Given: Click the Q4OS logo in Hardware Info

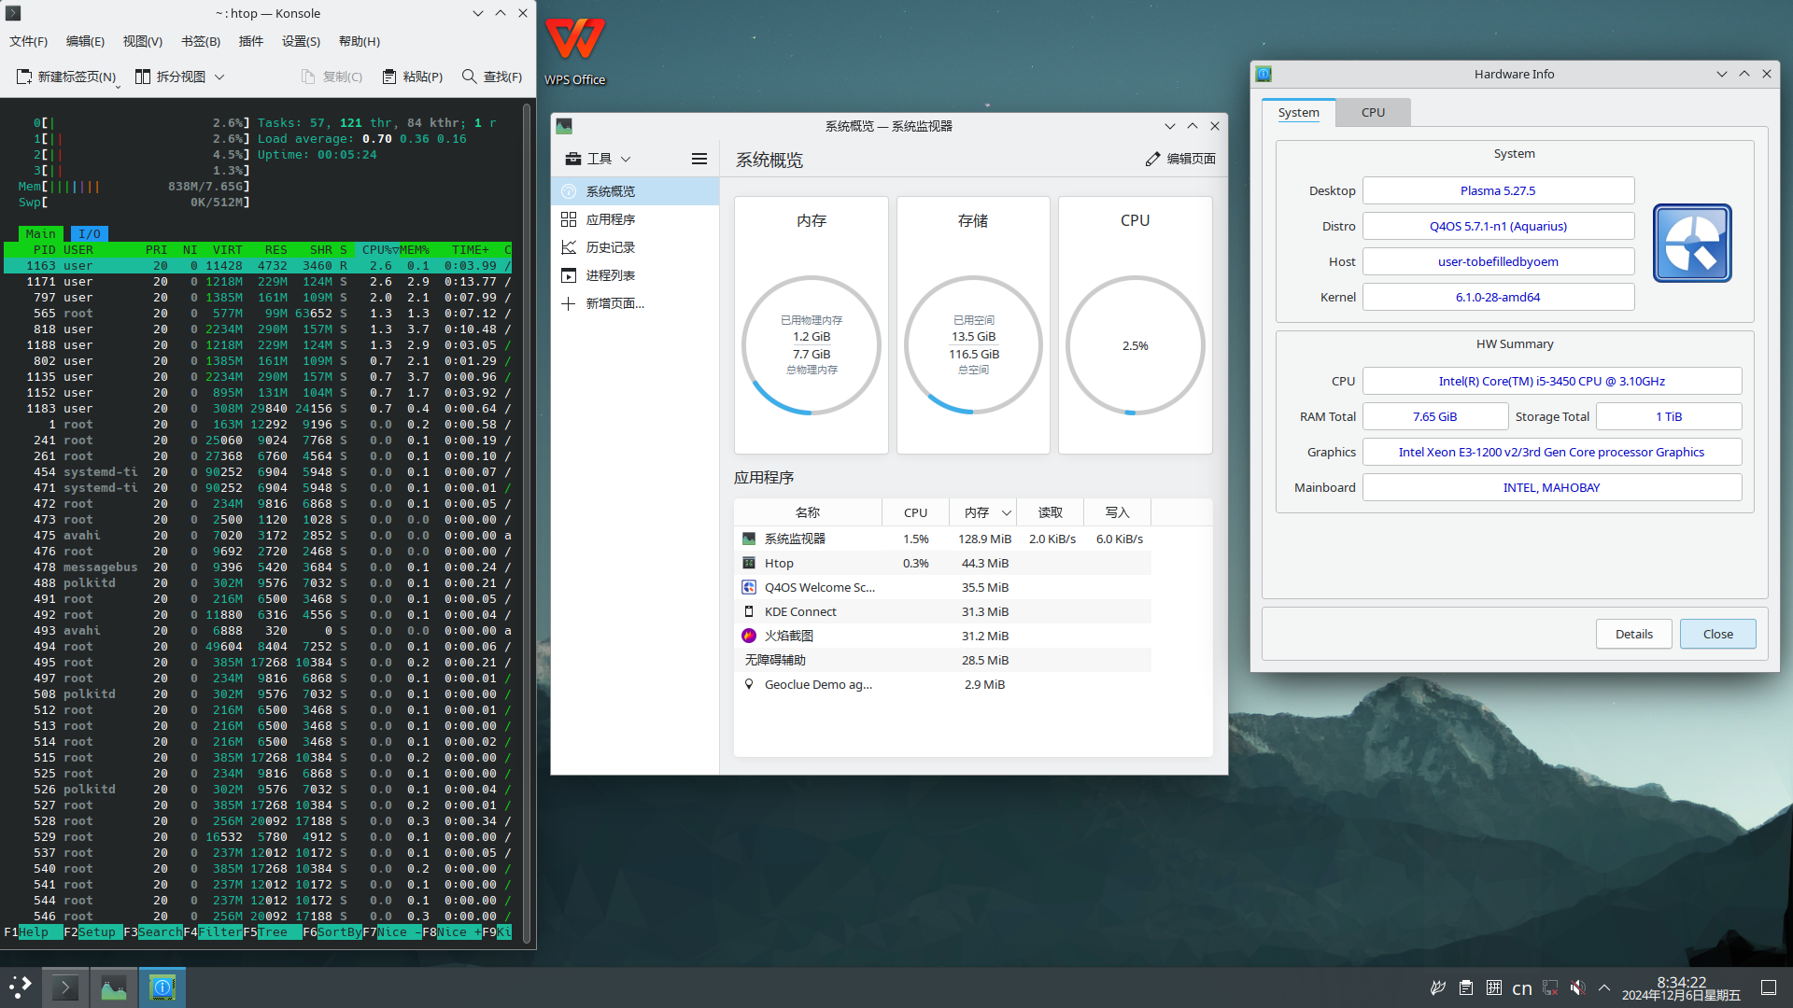Looking at the screenshot, I should tap(1692, 243).
